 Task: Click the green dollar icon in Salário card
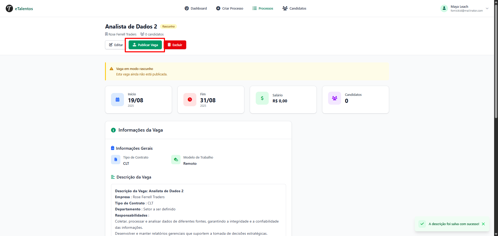262,98
